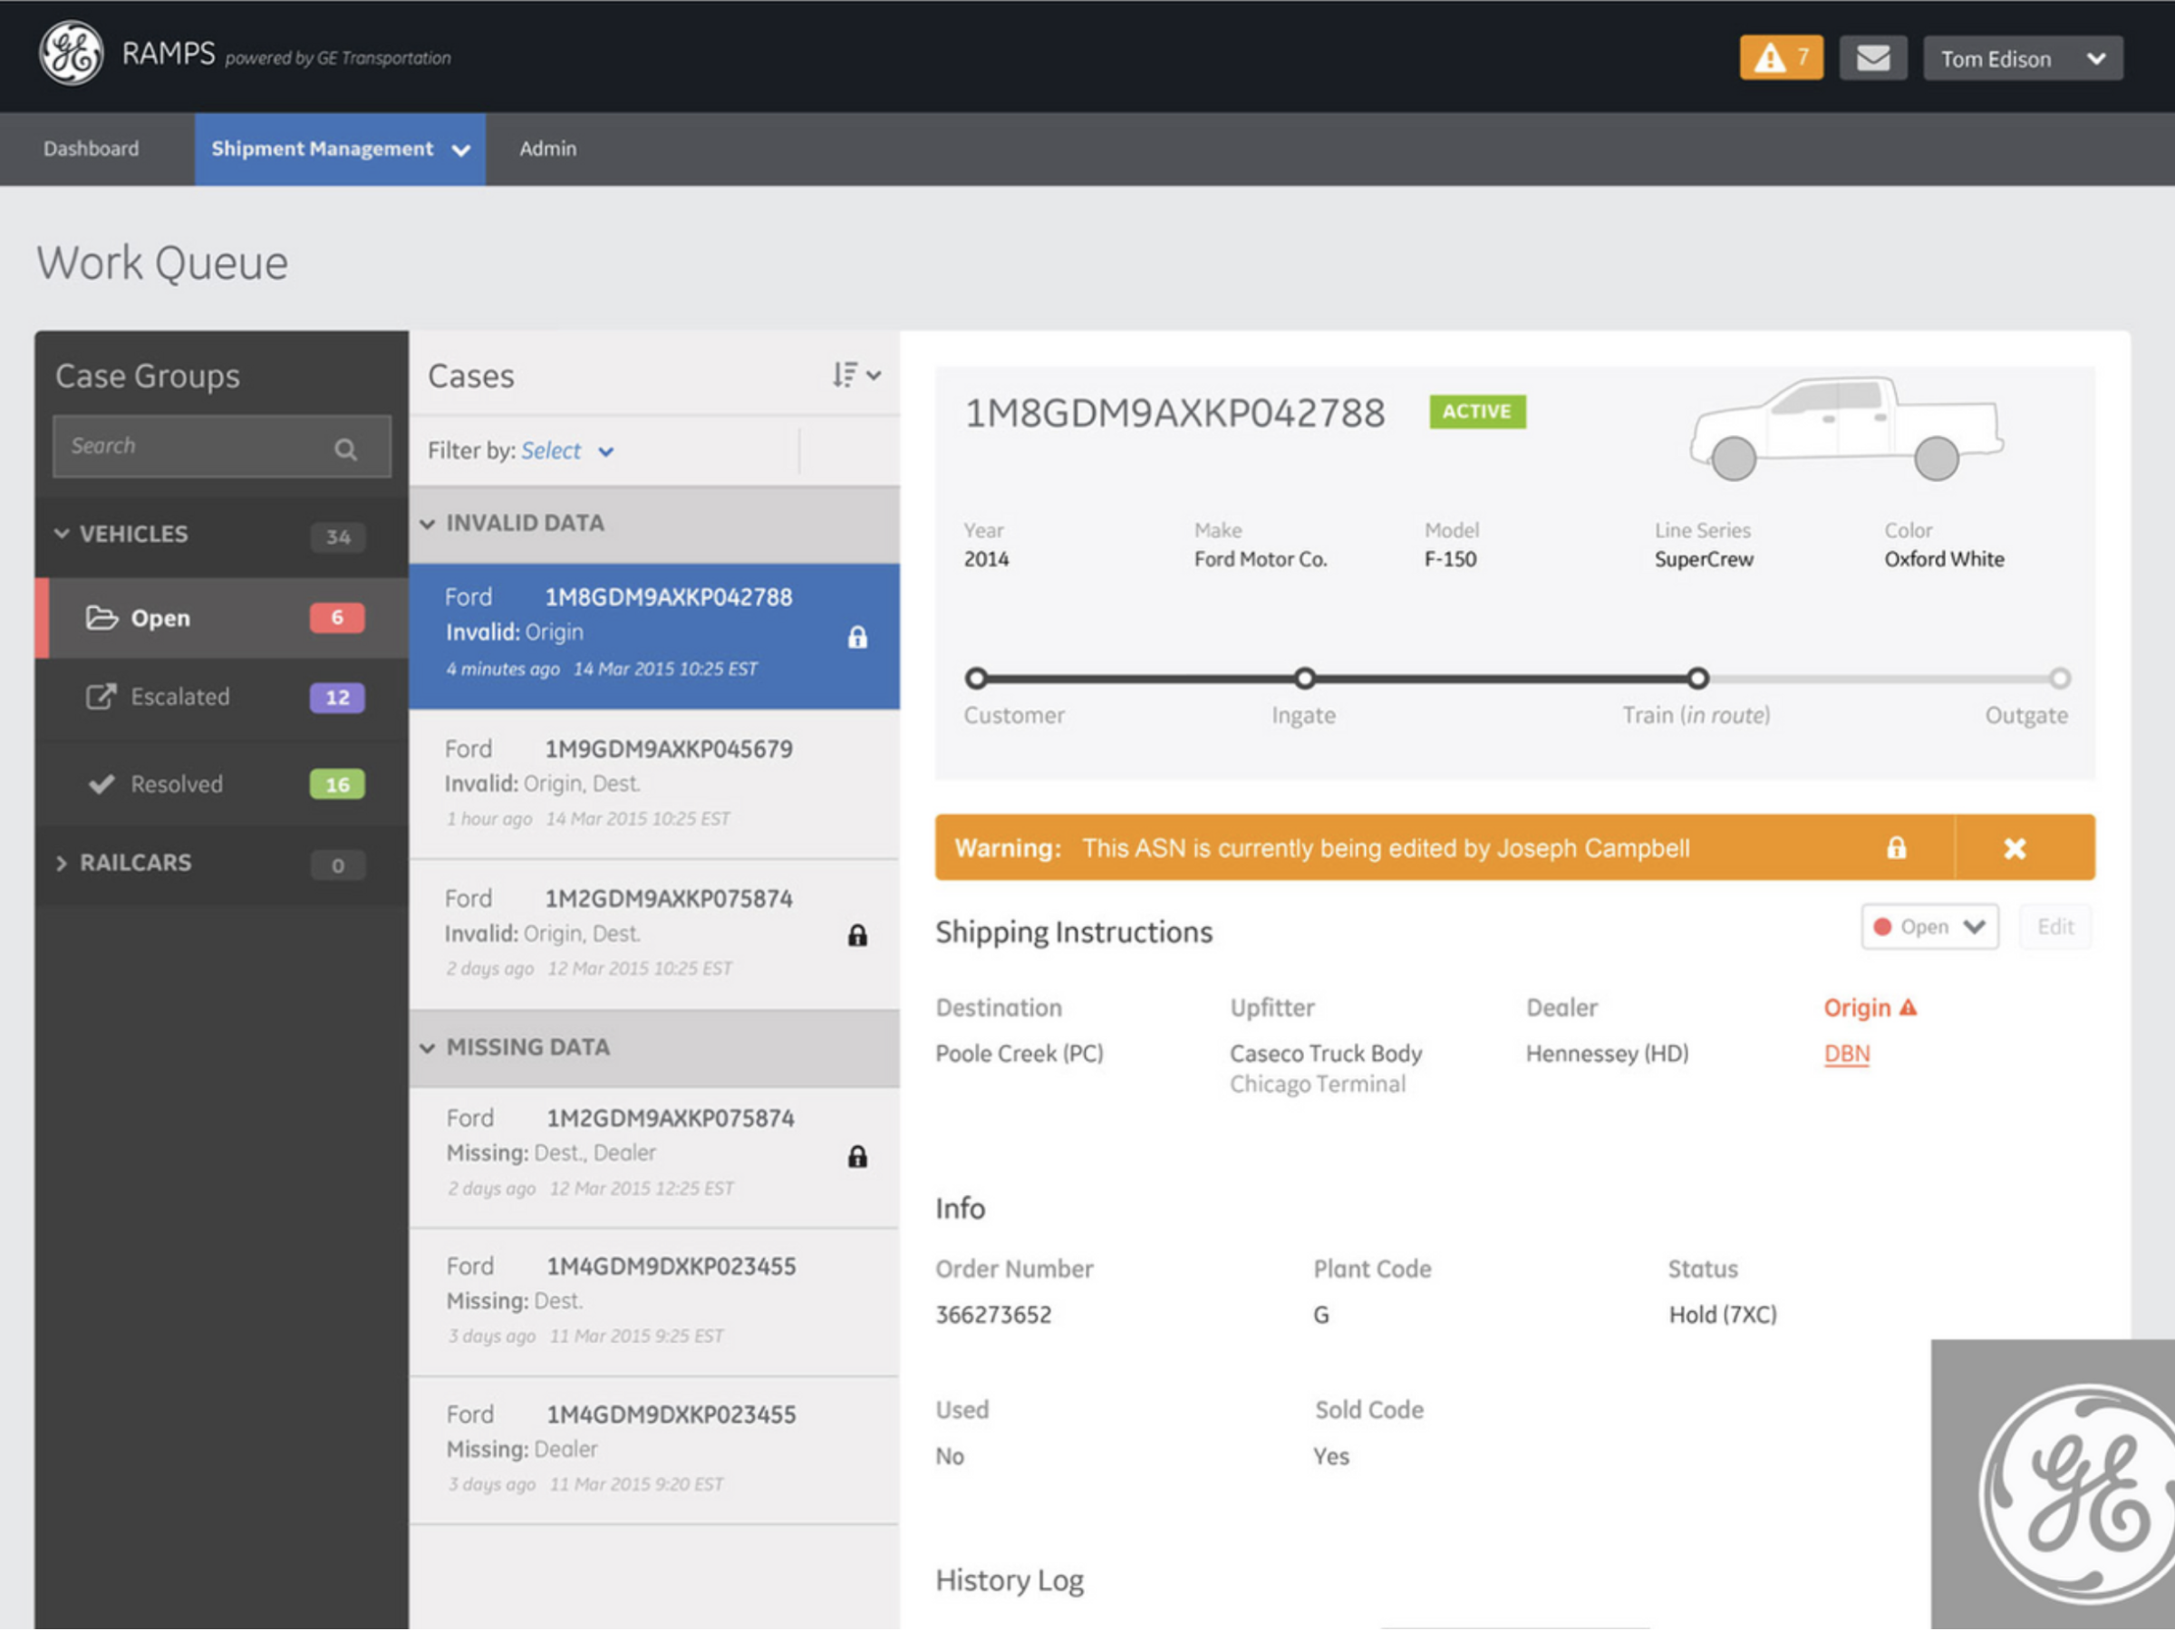2175x1631 pixels.
Task: Click the search magnifier in Case Groups
Action: [x=345, y=449]
